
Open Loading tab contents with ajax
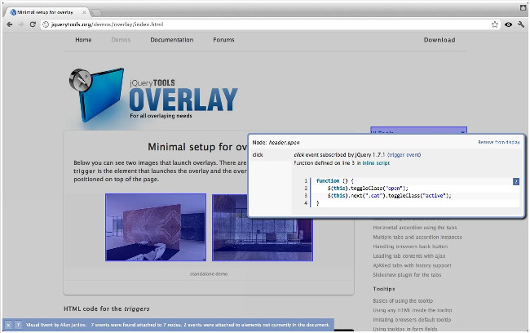coord(409,255)
